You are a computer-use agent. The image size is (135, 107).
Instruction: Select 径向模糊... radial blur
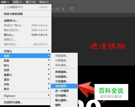(x=64, y=95)
